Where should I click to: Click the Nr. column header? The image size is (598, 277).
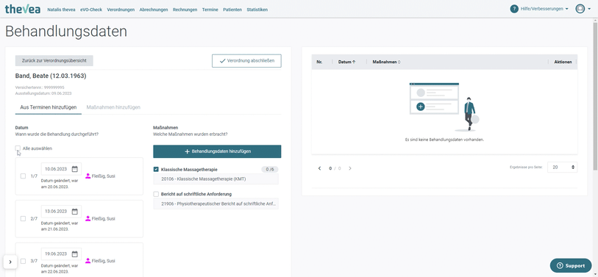pos(319,62)
